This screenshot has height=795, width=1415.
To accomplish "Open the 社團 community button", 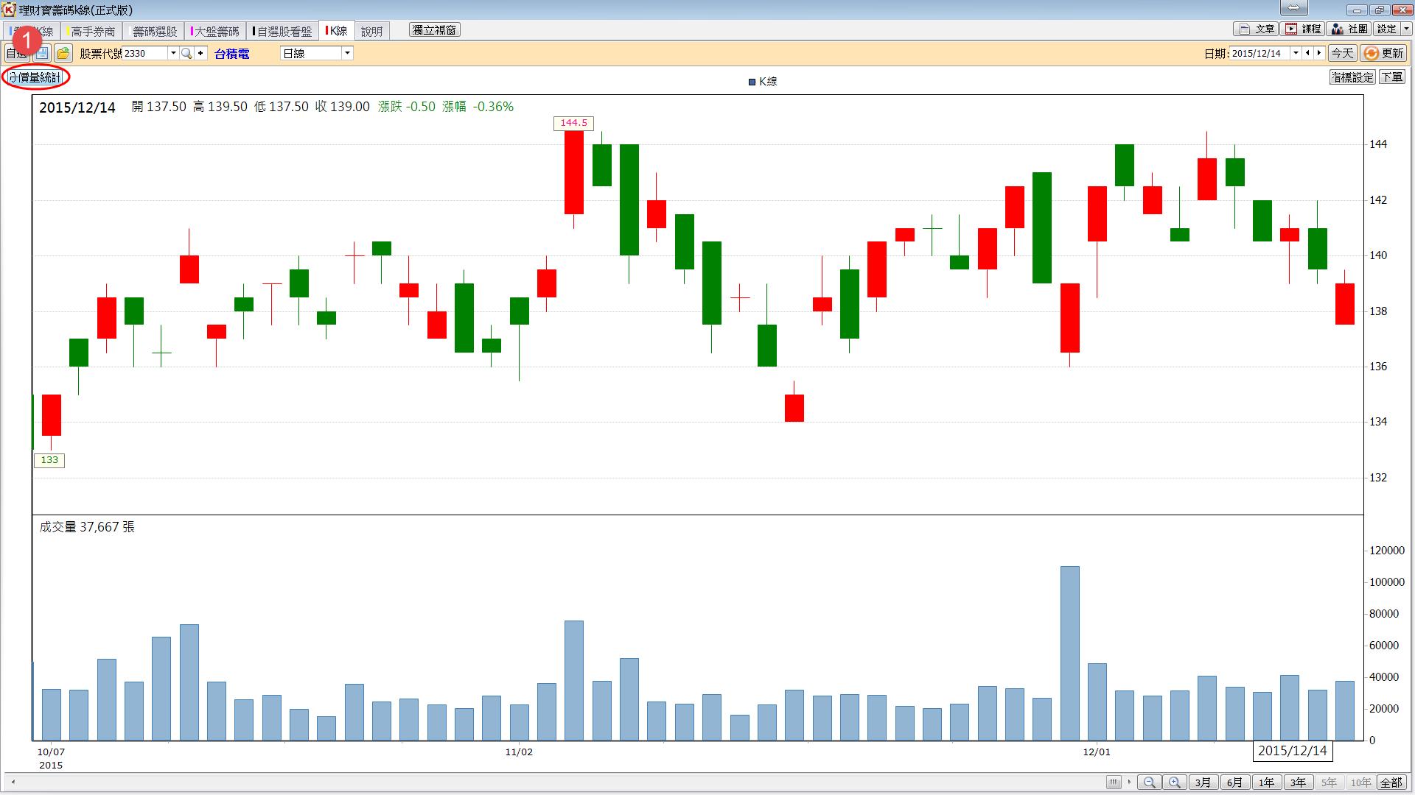I will pos(1349,29).
